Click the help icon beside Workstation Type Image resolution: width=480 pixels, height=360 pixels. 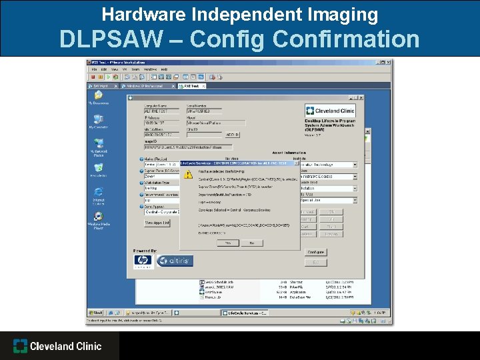click(x=141, y=183)
